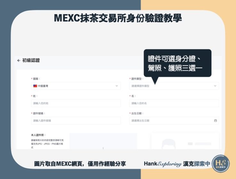Click the 國籍 field label

36,79
